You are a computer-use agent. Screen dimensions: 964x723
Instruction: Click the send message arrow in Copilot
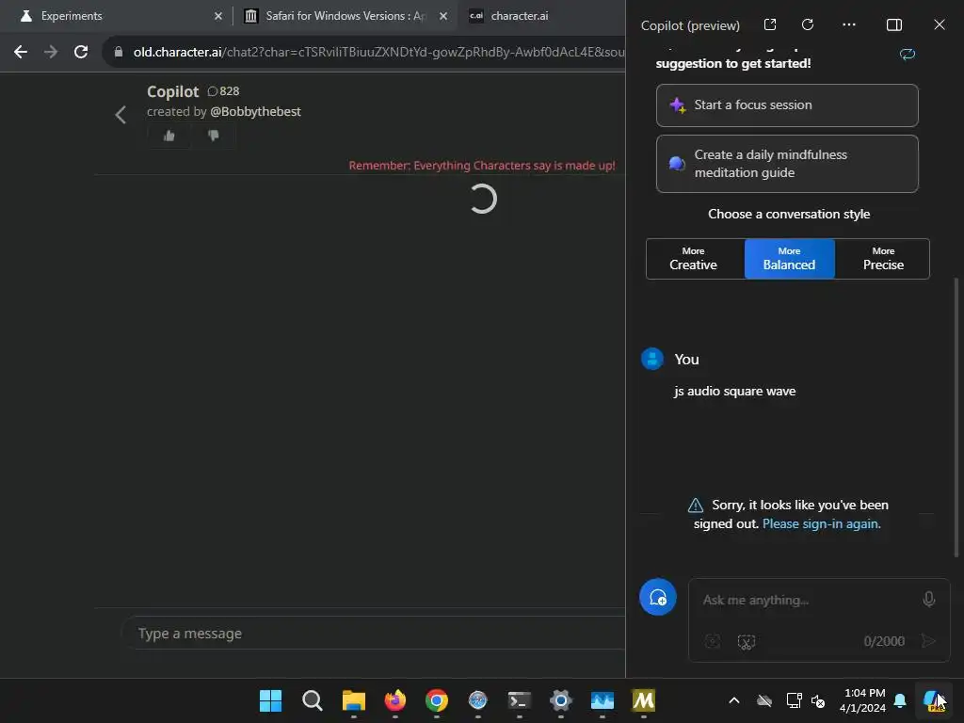[x=929, y=641]
